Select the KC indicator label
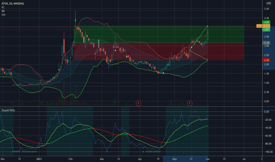 [x=3, y=7]
